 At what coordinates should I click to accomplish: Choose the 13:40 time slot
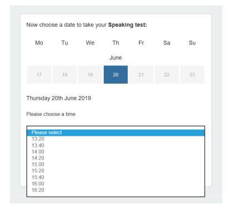tap(116, 145)
